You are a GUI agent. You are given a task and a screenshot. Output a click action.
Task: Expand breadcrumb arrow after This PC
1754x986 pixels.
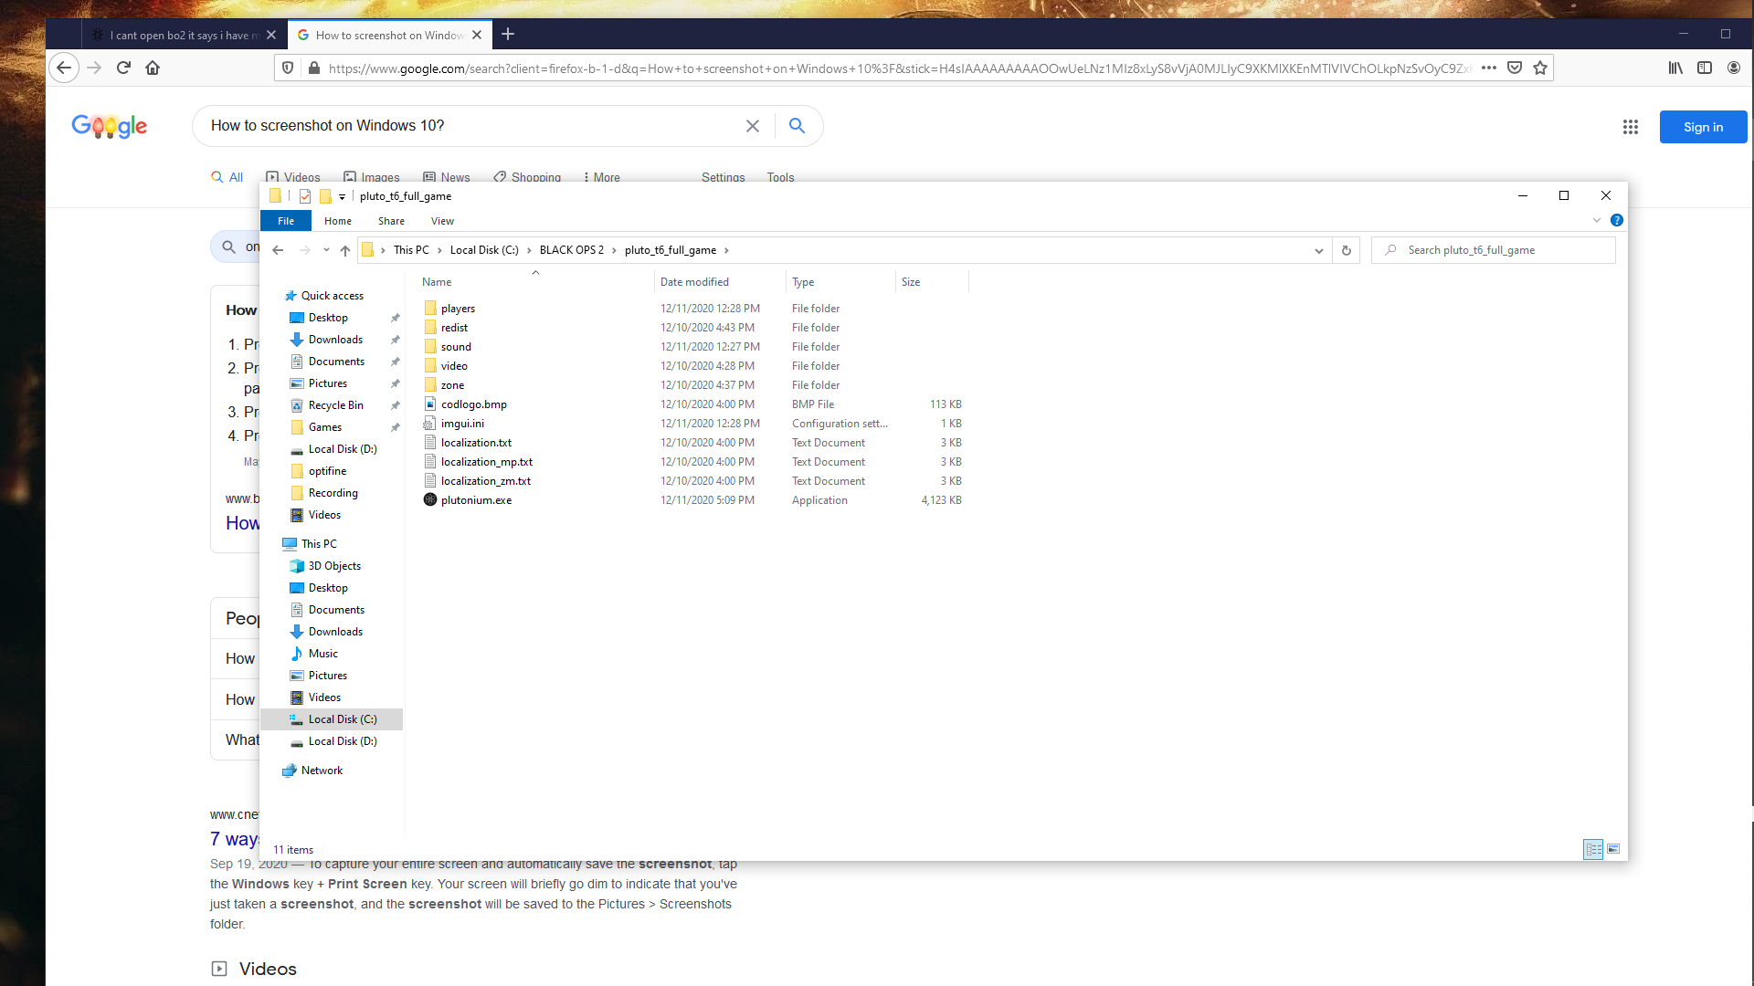coord(439,250)
